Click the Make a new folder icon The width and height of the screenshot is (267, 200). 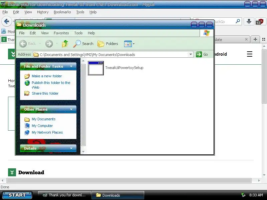coord(27,76)
